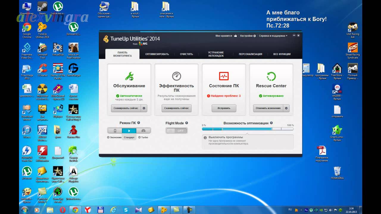Viewport: 381px width, 214px height.
Task: Open CCleaner desktop icon
Action: pos(42,70)
